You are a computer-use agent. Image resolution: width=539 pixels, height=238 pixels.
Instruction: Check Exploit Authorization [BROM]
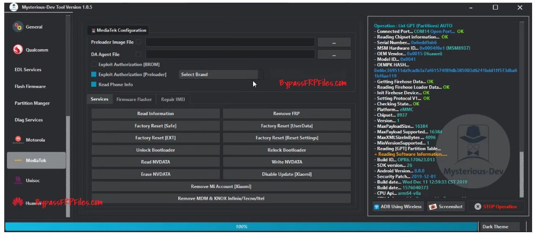point(94,64)
